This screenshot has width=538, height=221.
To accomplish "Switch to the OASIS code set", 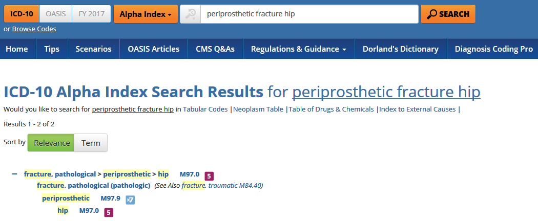I will coord(55,14).
